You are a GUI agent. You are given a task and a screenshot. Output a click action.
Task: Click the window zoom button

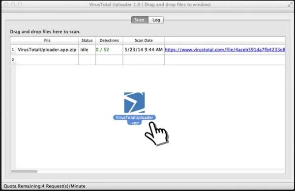click(20, 4)
